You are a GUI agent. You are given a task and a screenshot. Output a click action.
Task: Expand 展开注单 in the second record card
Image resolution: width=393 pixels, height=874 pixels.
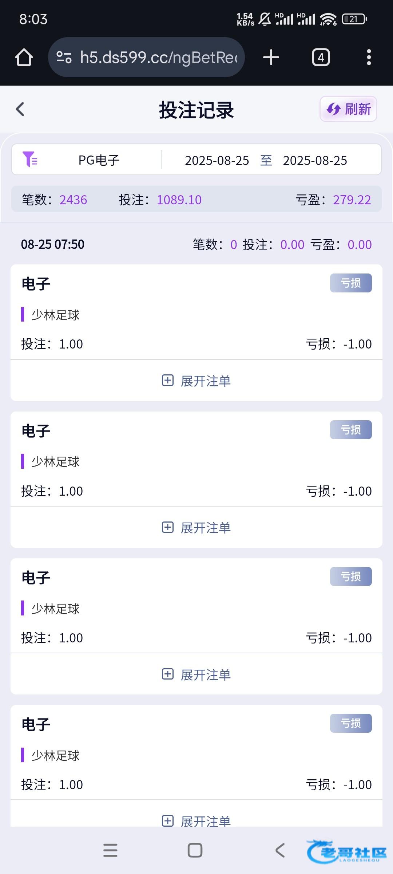(x=196, y=528)
